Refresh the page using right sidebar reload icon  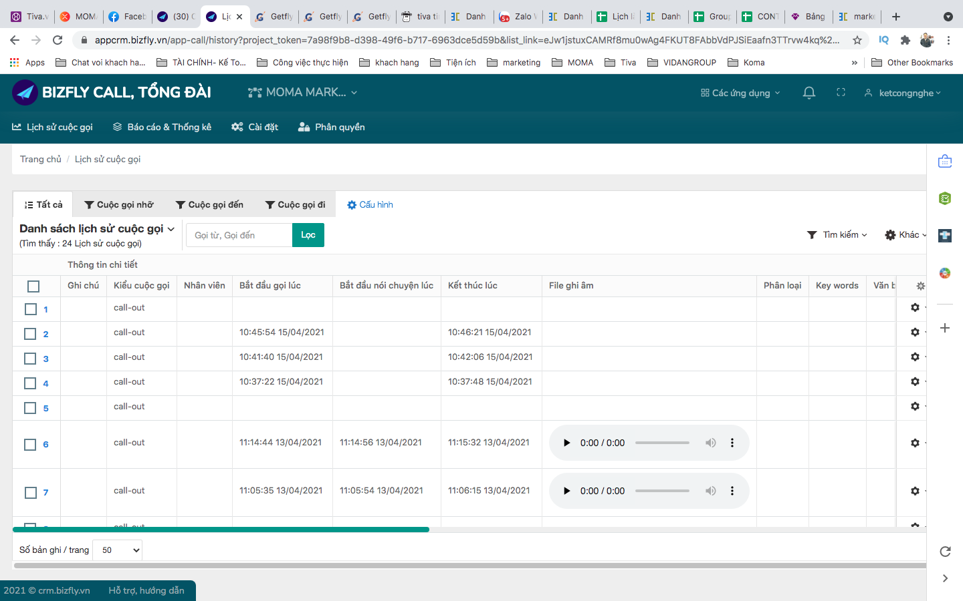point(944,552)
